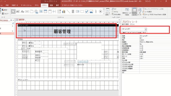Open the Tab Order tool
Viewport: 171px width, 96px height.
139,12
